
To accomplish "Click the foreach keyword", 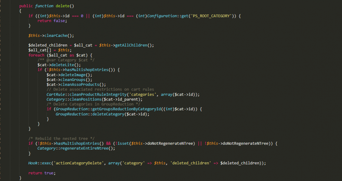I will pos(36,55).
